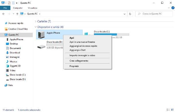Expand the address bar history dropdown
This screenshot has height=112, width=175.
[125, 14]
